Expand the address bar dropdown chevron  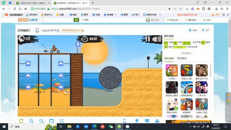point(180,9)
